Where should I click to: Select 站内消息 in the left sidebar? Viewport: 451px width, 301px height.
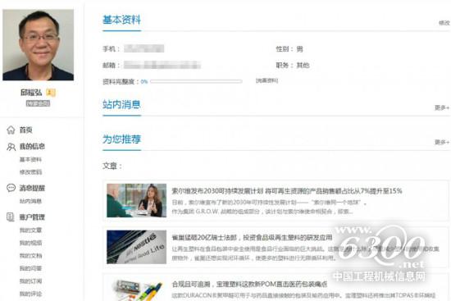point(30,201)
